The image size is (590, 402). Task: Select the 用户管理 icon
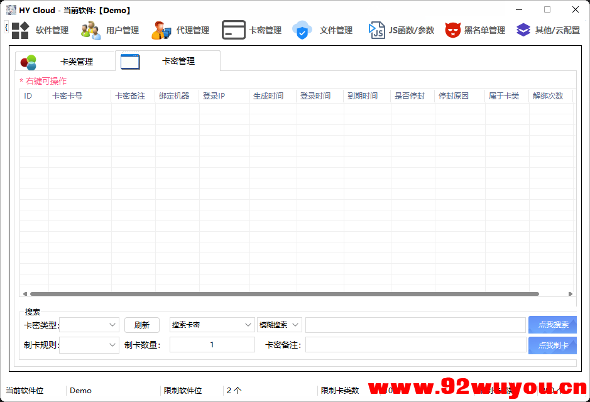pos(90,30)
